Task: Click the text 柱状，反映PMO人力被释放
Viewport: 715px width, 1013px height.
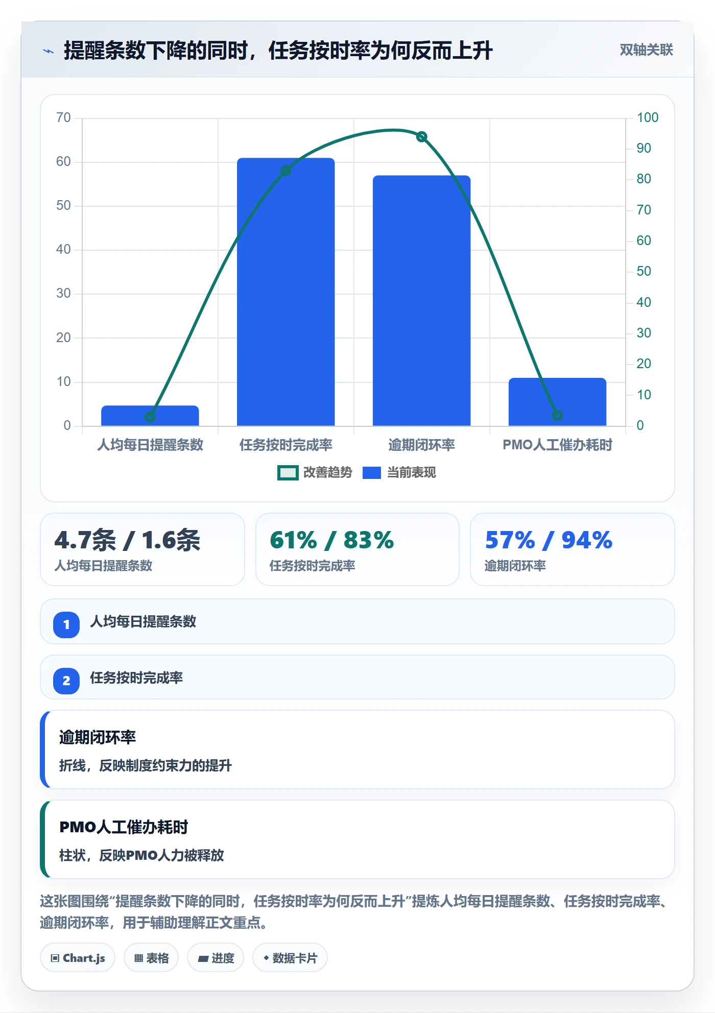Action: coord(141,856)
